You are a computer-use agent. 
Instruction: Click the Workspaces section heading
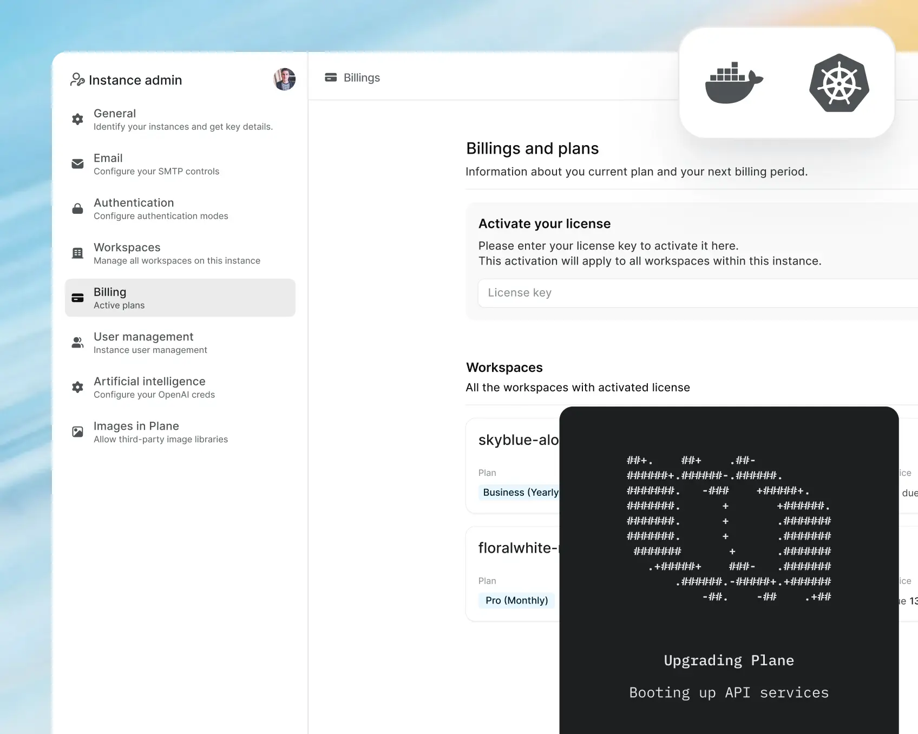tap(504, 368)
